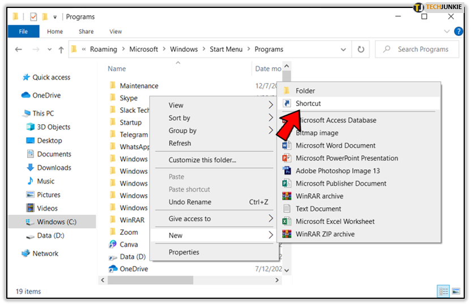This screenshot has height=305, width=471.
Task: Click the Back navigation arrow
Action: click(19, 49)
